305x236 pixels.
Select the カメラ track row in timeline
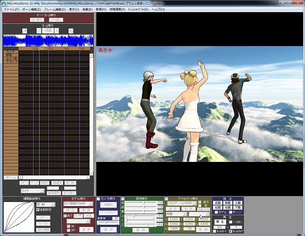pyautogui.click(x=11, y=52)
